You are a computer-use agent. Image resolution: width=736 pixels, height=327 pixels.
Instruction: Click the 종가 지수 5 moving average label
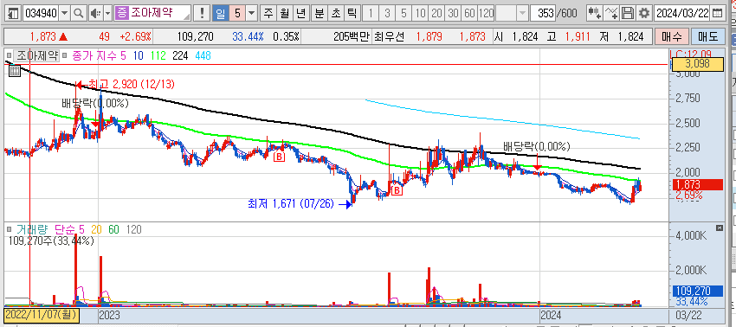[x=99, y=56]
